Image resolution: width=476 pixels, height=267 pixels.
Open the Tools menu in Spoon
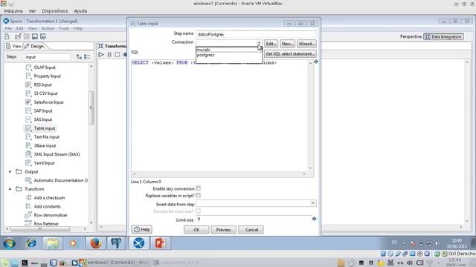[64, 28]
